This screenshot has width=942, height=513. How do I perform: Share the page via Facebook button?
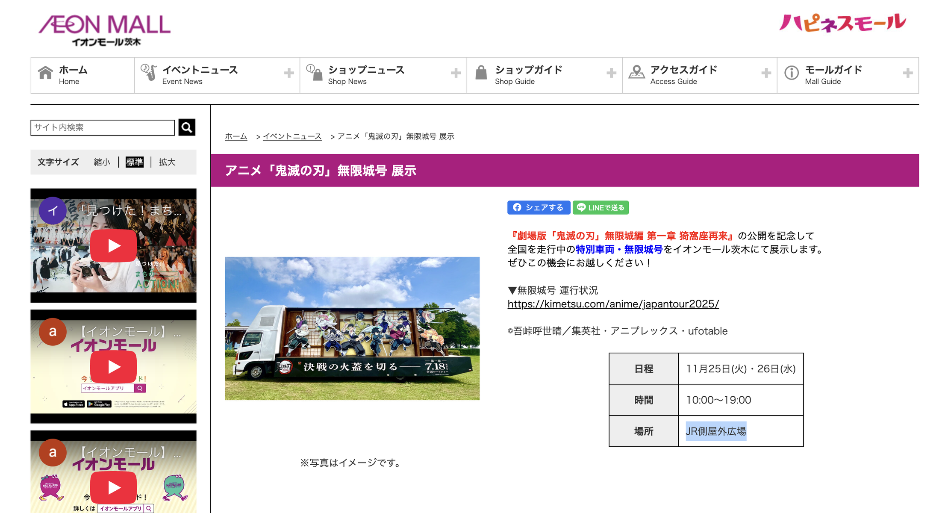tap(538, 207)
